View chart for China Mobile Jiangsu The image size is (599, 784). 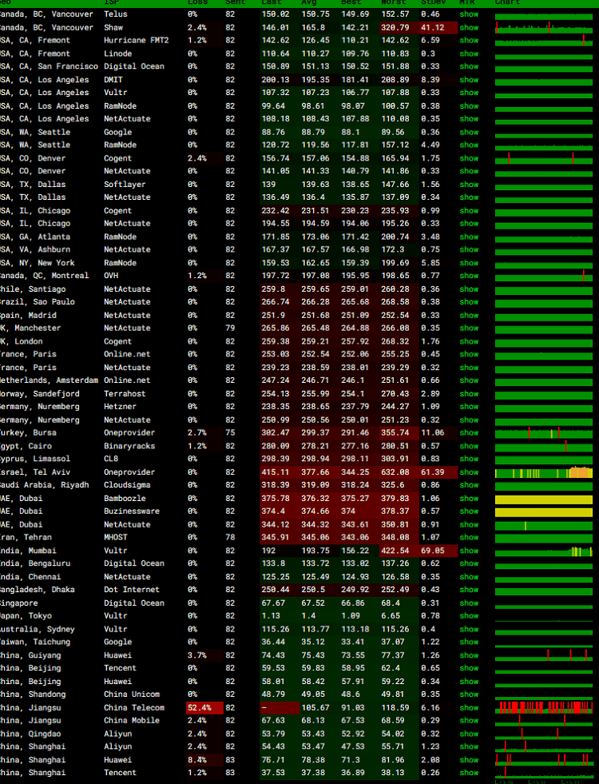tap(544, 720)
